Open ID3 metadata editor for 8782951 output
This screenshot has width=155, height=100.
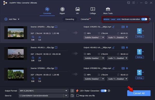pyautogui.click(x=123, y=27)
